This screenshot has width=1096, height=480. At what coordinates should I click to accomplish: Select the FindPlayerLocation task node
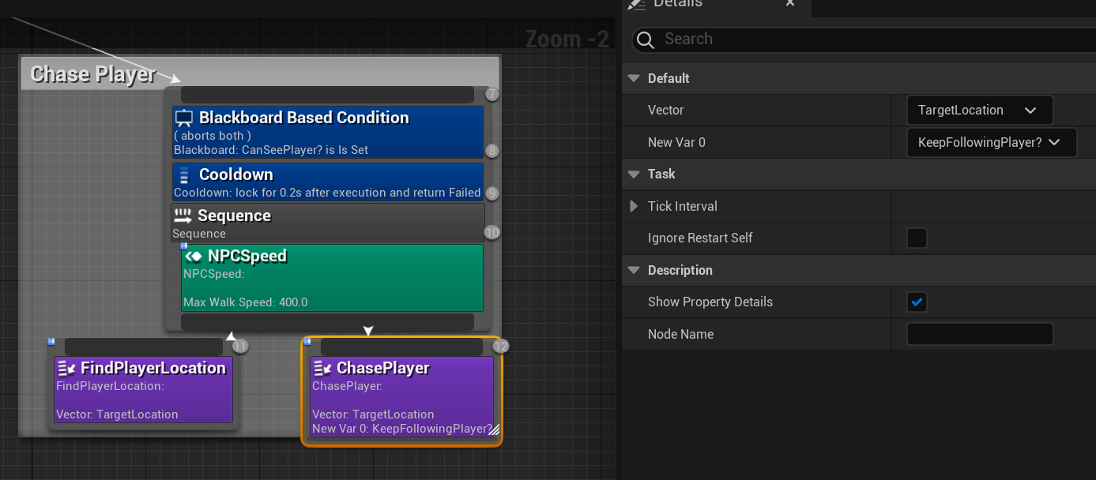[x=143, y=390]
